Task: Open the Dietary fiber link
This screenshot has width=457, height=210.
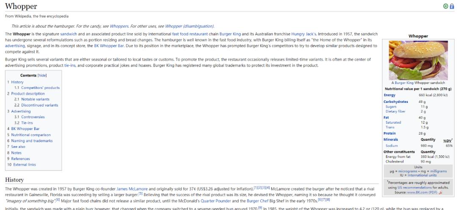Action: [395, 111]
